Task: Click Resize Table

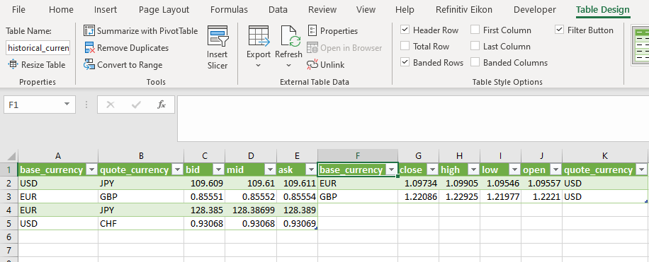Action: [x=37, y=65]
